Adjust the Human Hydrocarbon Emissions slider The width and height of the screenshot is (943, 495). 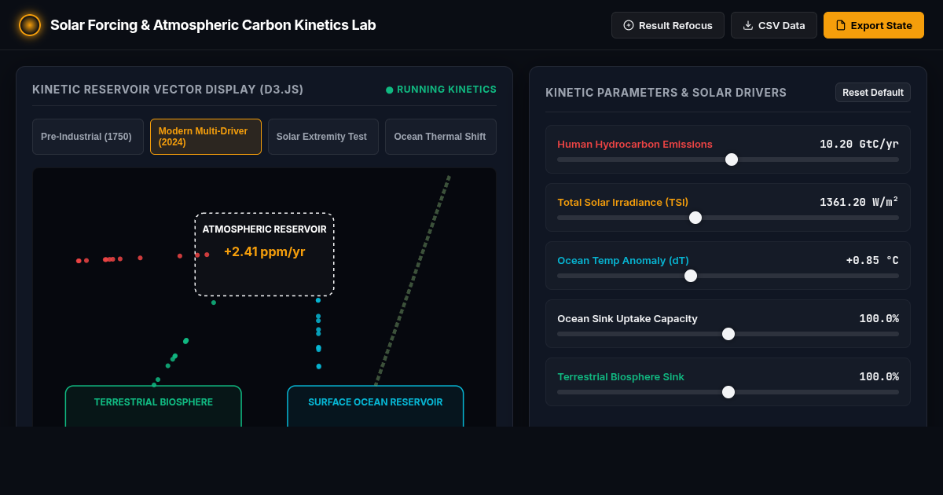[x=728, y=159]
